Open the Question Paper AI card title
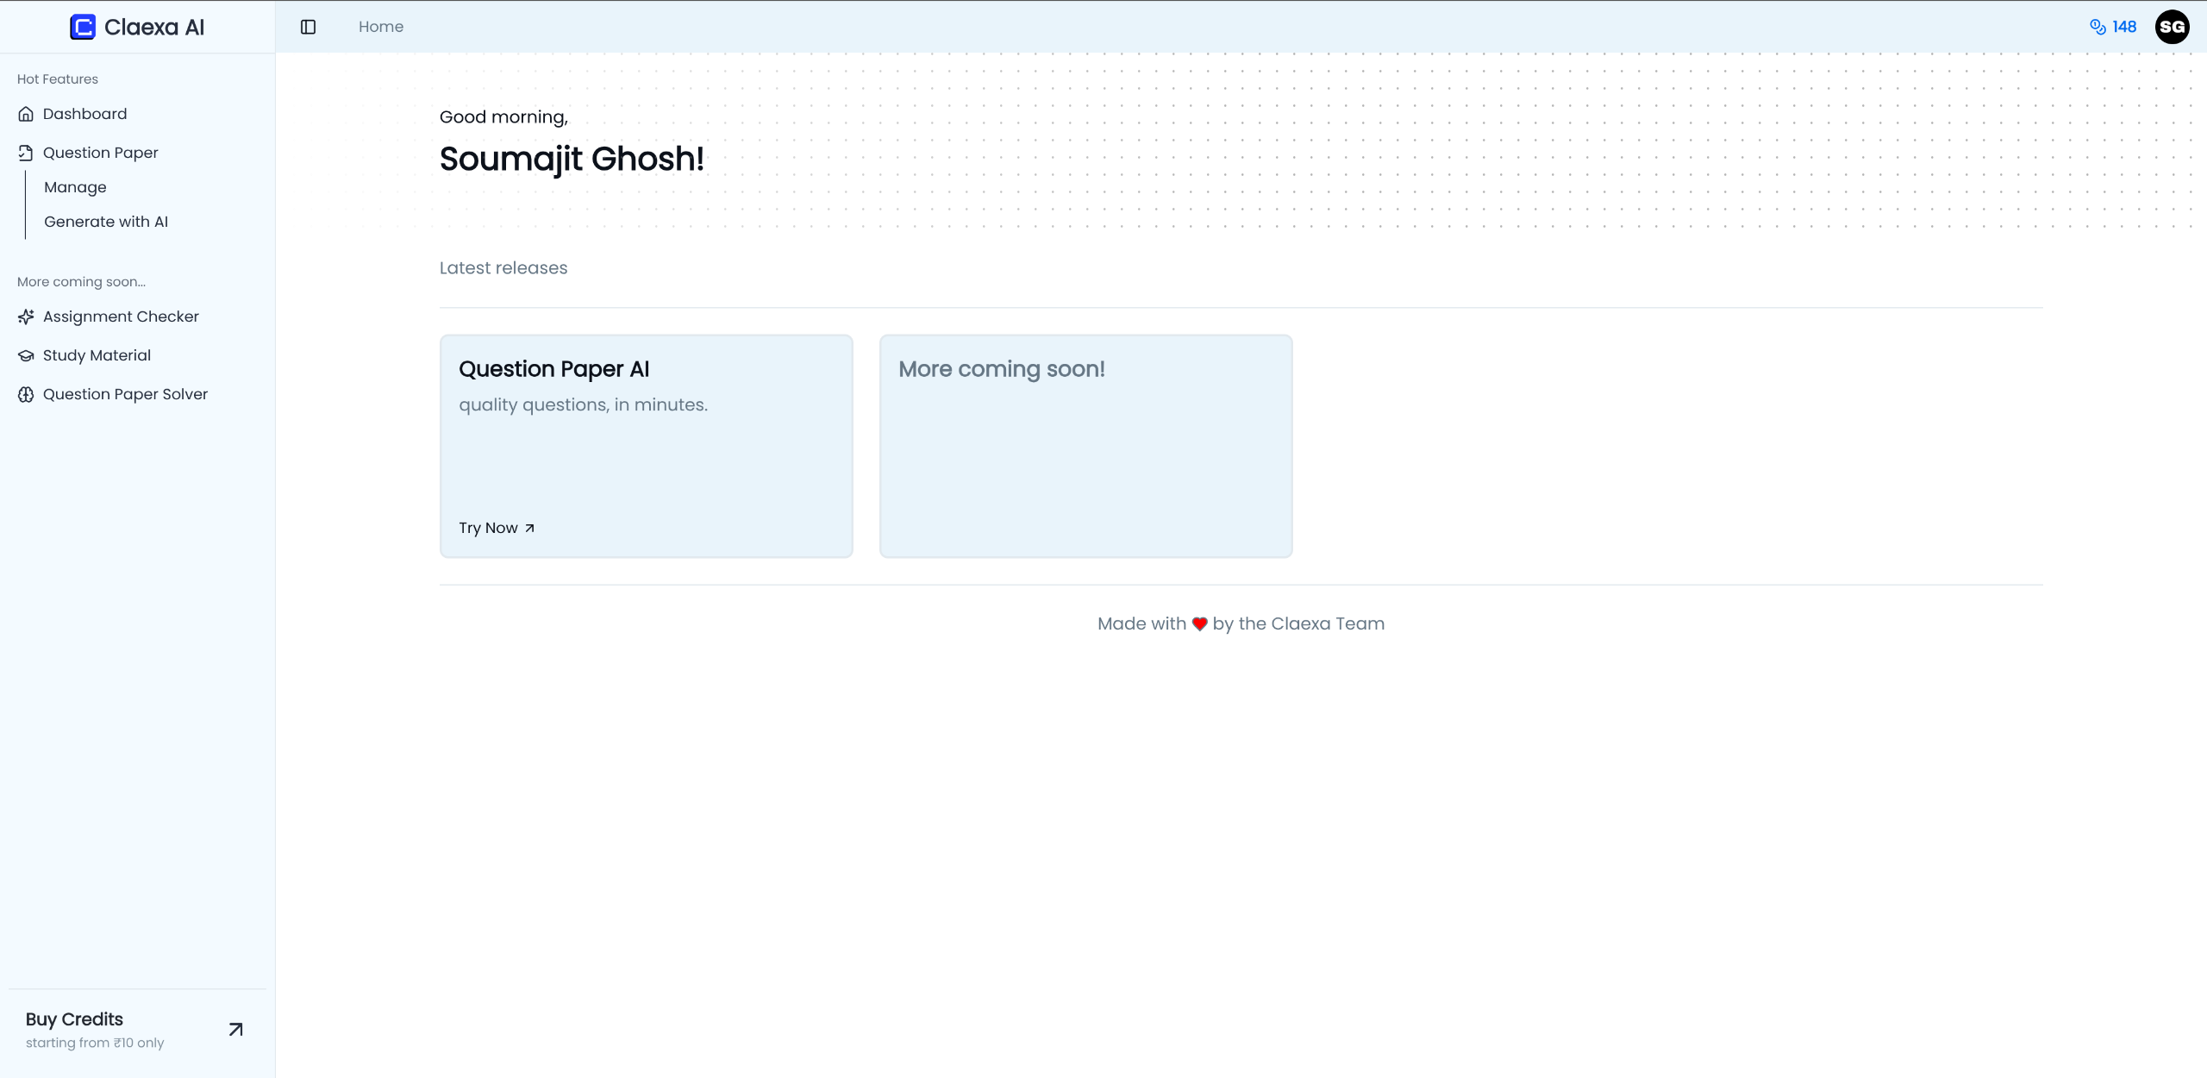 coord(553,369)
